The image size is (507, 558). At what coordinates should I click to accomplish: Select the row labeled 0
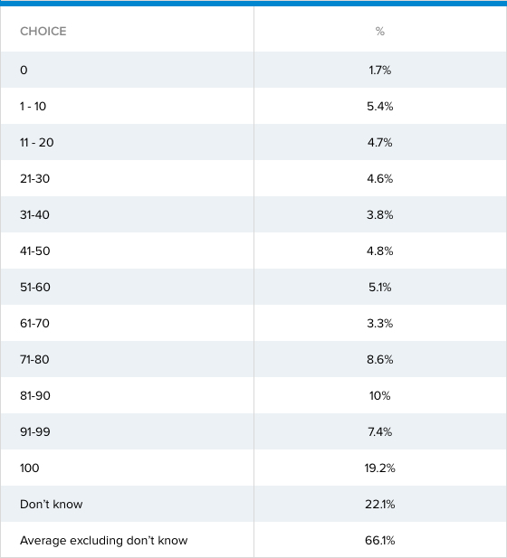[253, 70]
